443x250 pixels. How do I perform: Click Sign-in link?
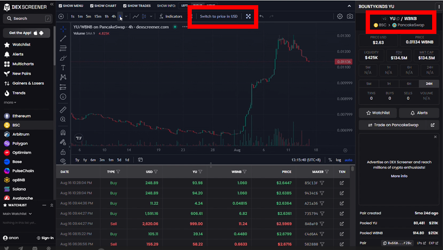pyautogui.click(x=45, y=238)
